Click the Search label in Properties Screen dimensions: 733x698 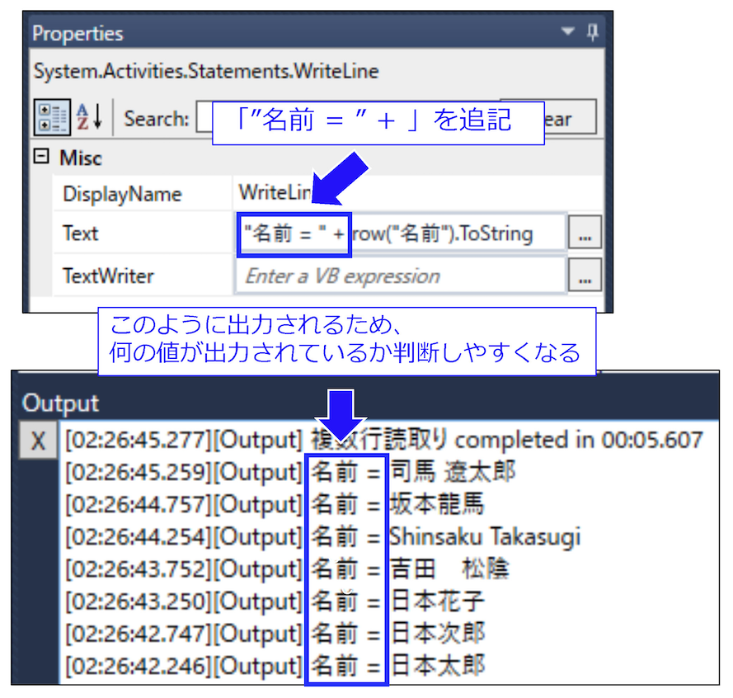pos(157,119)
